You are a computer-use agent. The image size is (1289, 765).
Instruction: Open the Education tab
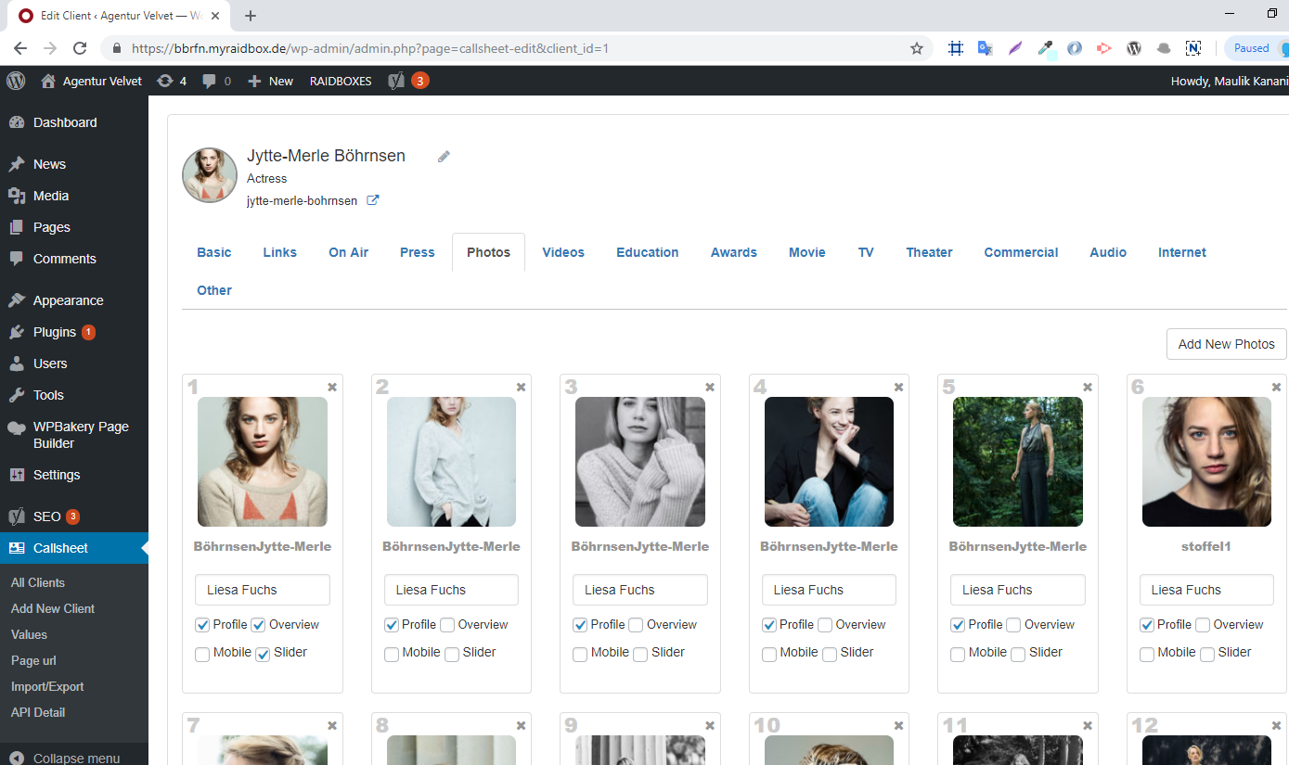coord(647,252)
